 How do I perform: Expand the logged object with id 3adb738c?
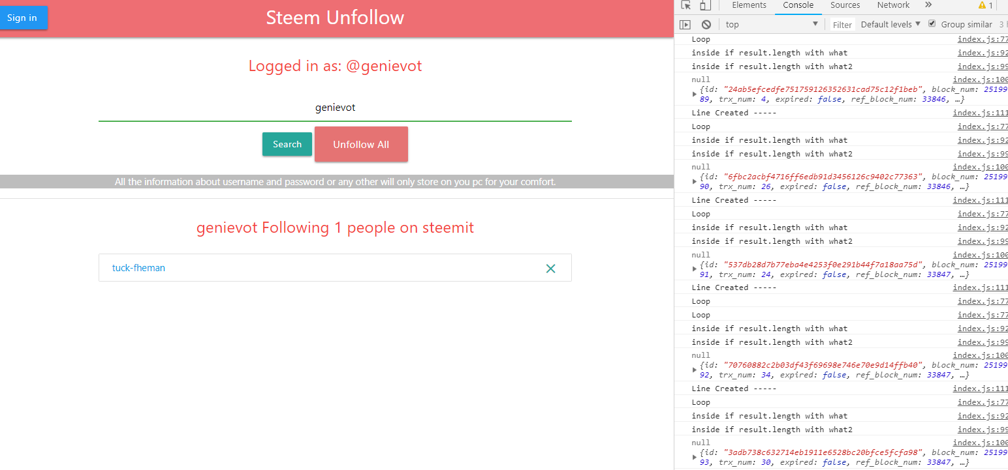coord(695,457)
